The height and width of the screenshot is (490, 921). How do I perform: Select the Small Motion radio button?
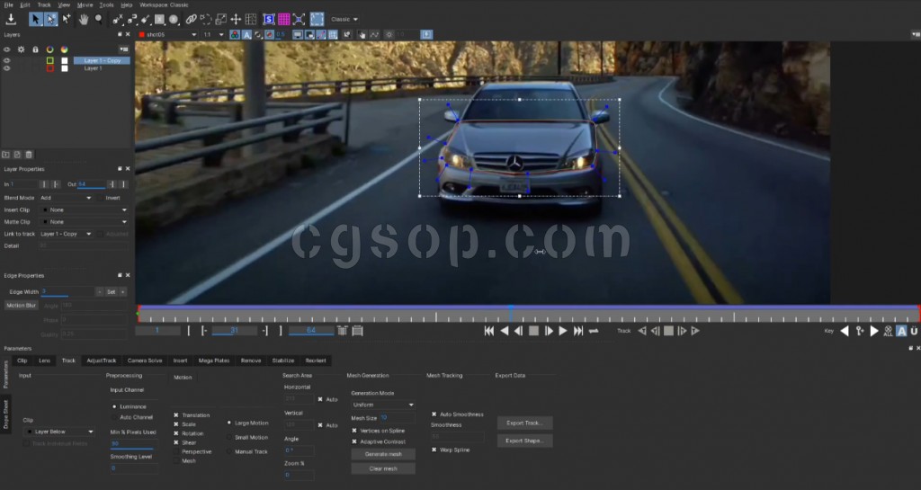pos(229,437)
